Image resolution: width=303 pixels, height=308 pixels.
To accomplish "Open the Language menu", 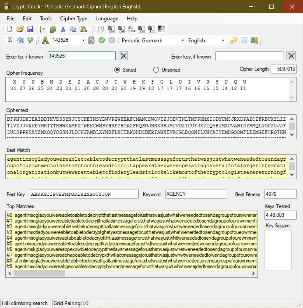I will pos(107,19).
